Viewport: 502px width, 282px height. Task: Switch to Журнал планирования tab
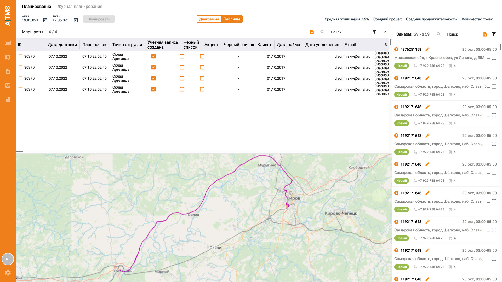coord(80,6)
